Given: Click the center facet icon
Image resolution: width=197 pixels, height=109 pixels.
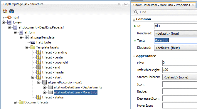Looking at the screenshot, I should tap(39, 57).
